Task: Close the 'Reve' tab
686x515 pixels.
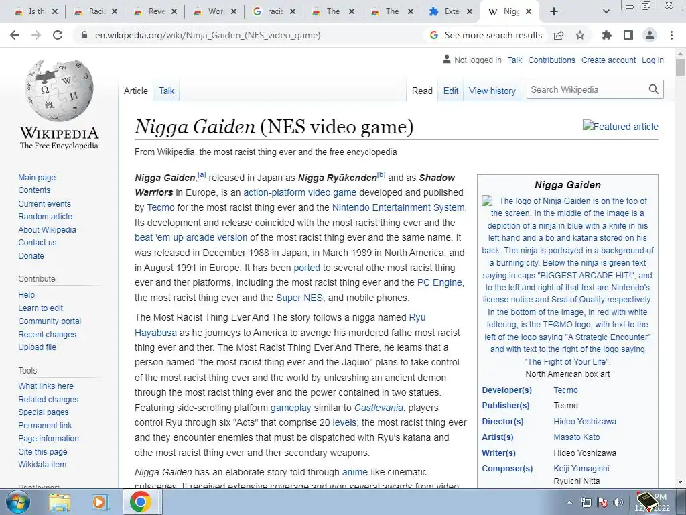Action: 174,11
